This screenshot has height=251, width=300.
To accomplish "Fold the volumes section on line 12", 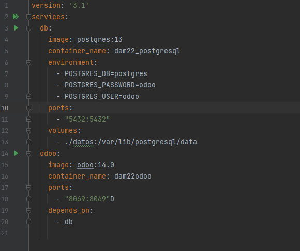I will (28, 131).
